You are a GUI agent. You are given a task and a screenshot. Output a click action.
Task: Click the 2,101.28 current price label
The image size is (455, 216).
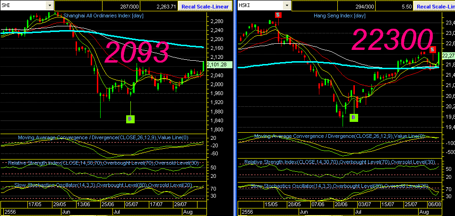click(x=219, y=64)
